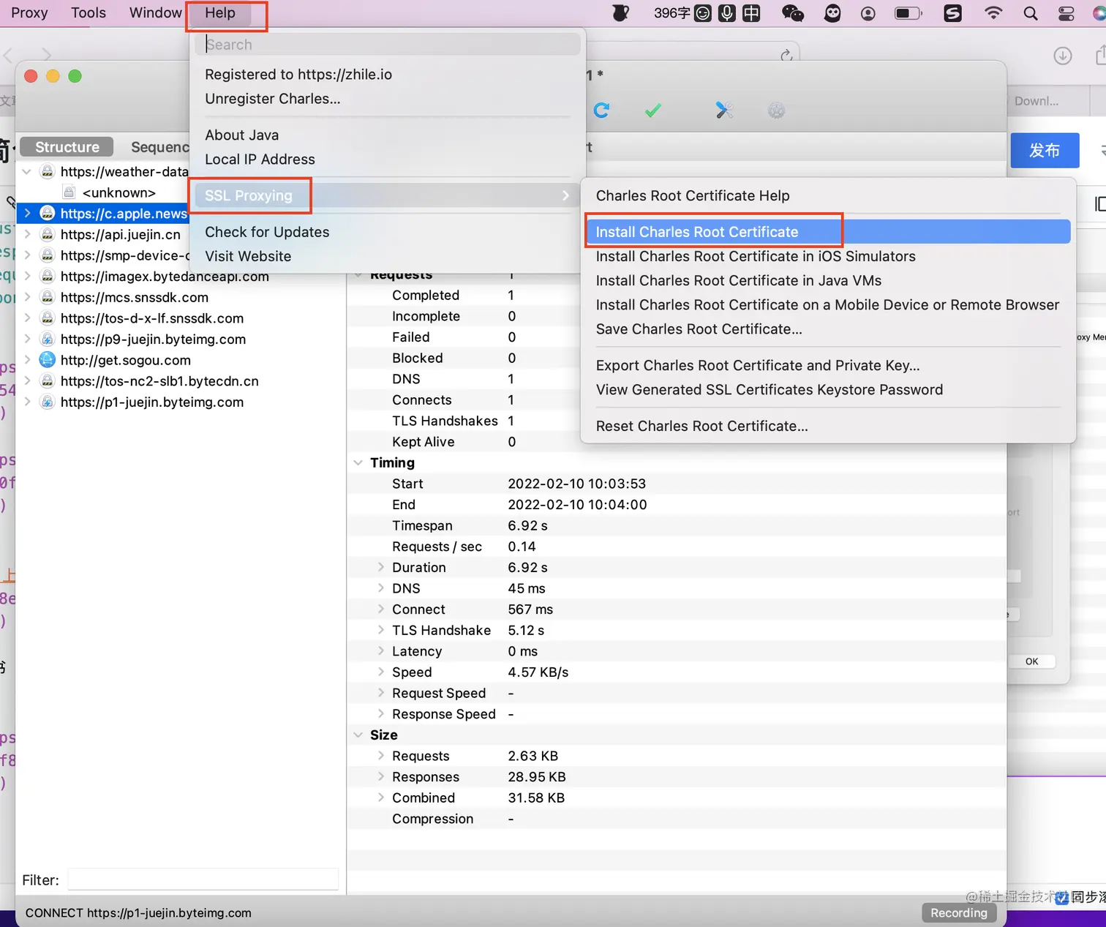Collapse the Timing section
This screenshot has width=1106, height=927.
point(358,462)
